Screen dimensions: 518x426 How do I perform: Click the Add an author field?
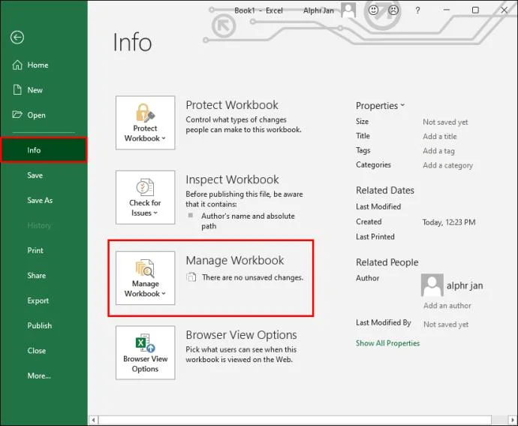tap(447, 306)
